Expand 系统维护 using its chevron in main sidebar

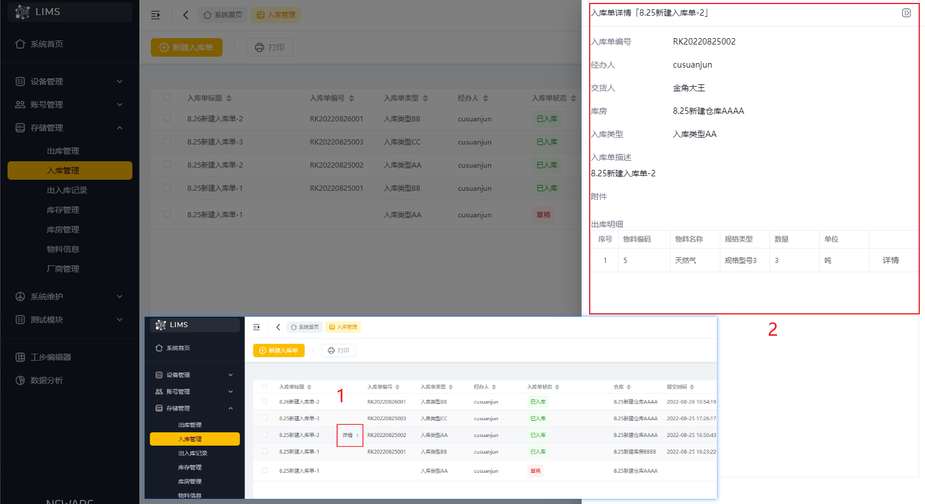tap(120, 297)
